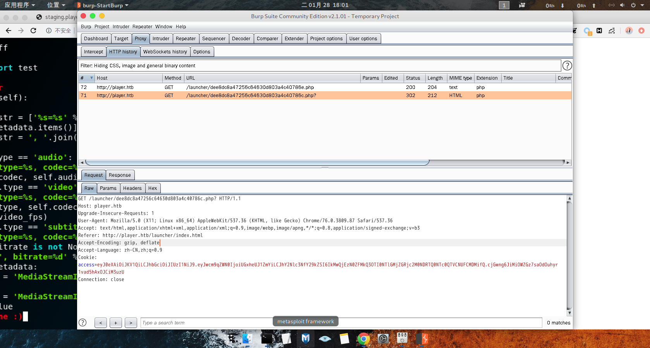Sort by the Status column header
This screenshot has height=348, width=650.
(414, 78)
